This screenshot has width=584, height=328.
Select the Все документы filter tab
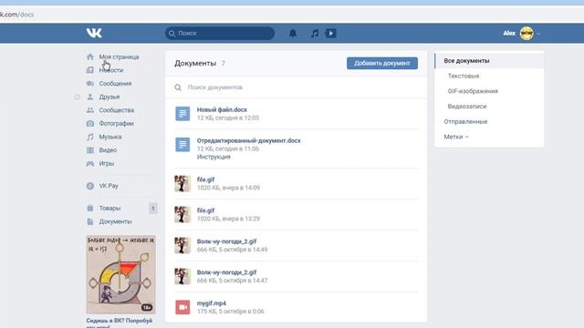pyautogui.click(x=489, y=61)
